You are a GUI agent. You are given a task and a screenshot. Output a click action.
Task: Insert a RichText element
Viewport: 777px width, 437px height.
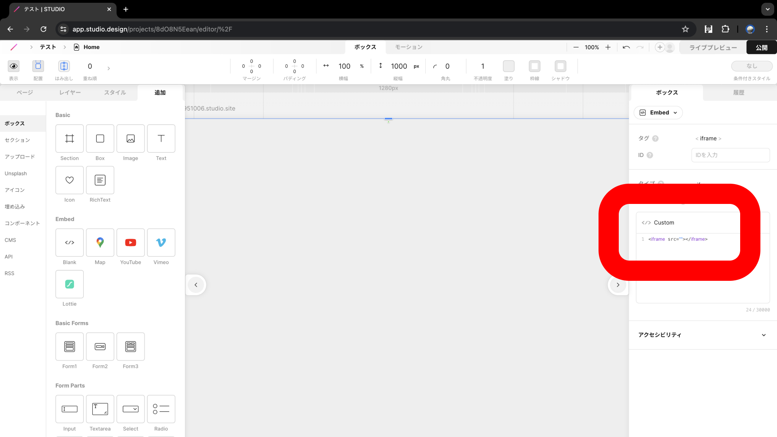(x=100, y=180)
